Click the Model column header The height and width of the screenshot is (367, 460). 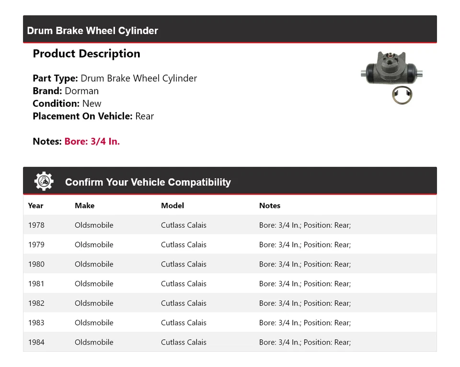[x=172, y=206]
